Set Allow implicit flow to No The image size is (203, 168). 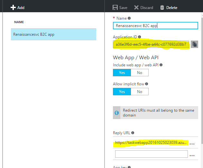point(140,92)
